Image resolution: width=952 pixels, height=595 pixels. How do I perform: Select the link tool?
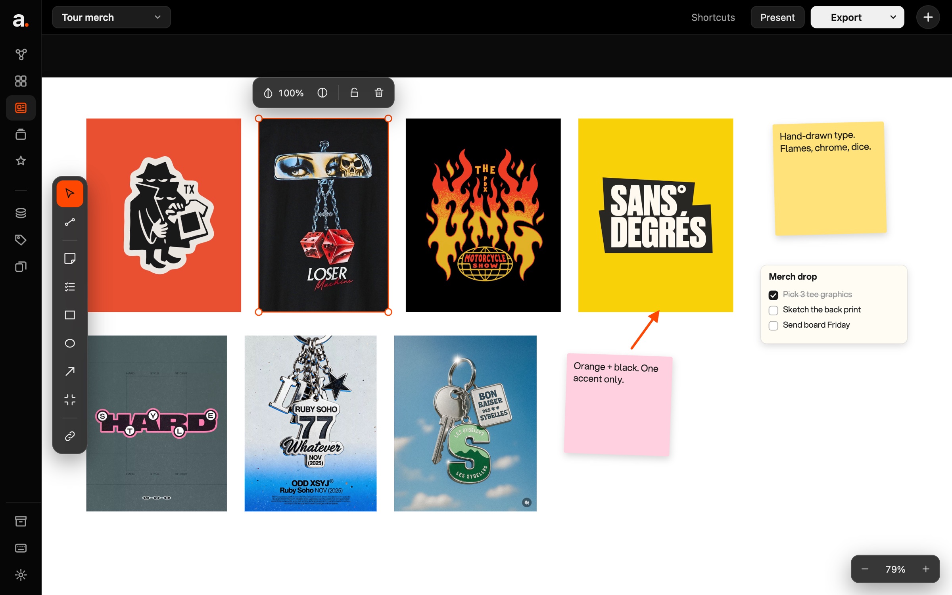click(70, 436)
